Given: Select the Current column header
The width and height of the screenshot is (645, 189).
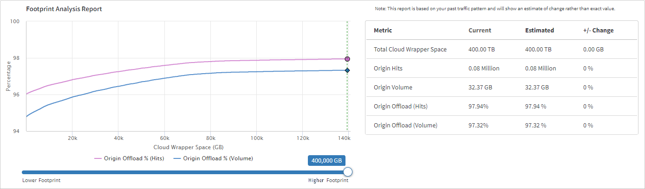Looking at the screenshot, I should coord(480,31).
